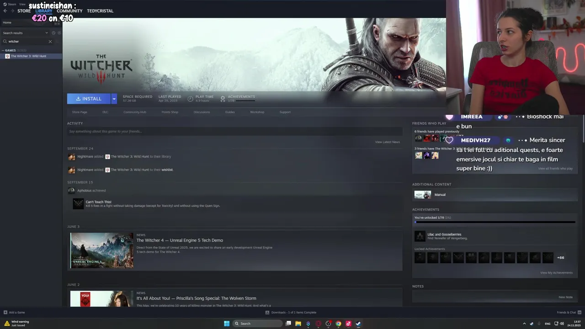This screenshot has width=585, height=329.
Task: Go forward with the right arrow
Action: [12, 11]
